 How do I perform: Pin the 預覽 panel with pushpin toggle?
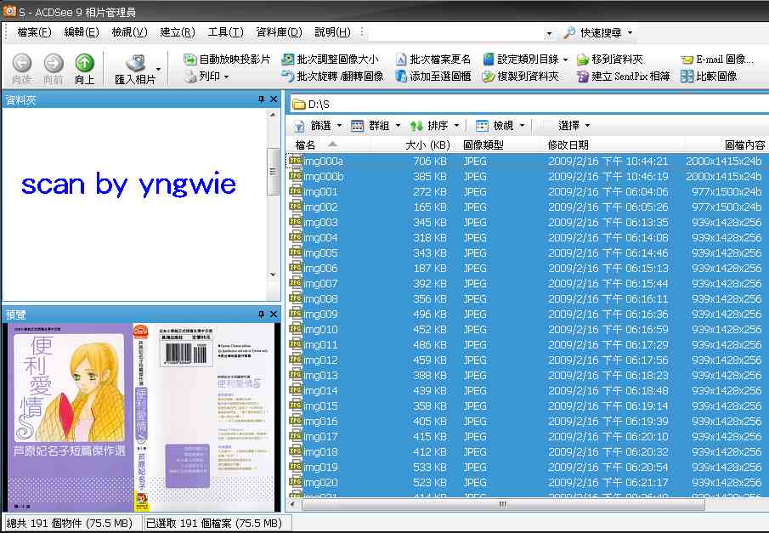[261, 313]
